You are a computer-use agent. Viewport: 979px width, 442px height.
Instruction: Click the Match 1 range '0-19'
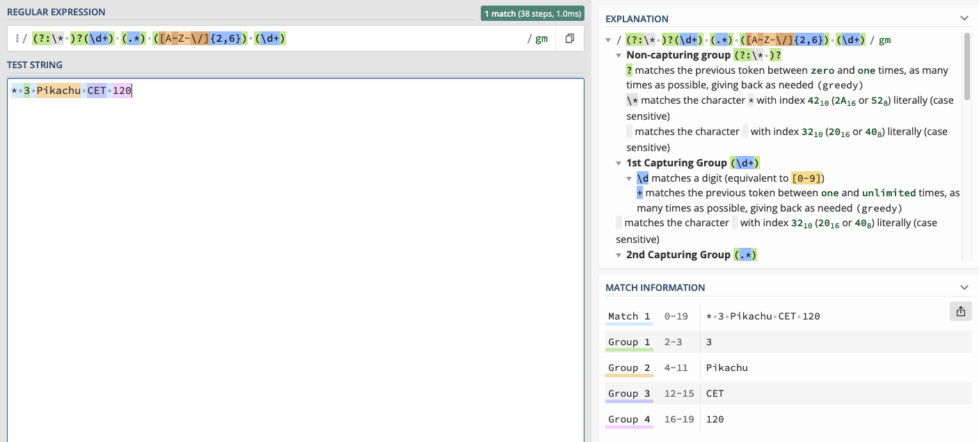[676, 316]
